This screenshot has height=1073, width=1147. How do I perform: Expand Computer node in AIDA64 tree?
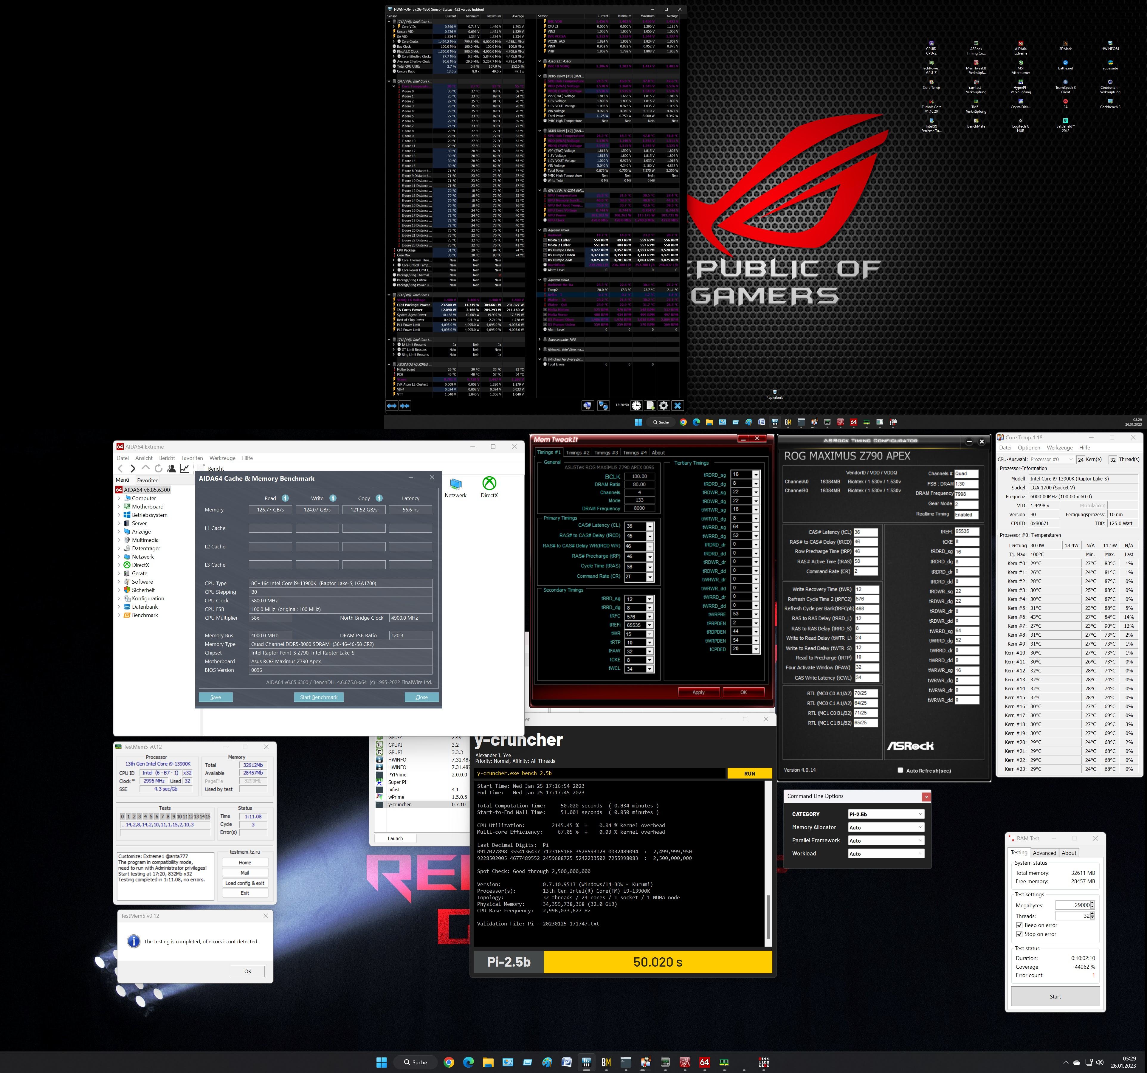point(119,498)
